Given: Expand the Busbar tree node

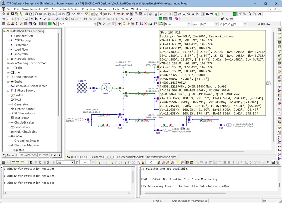Looking at the screenshot, I should [x=8, y=81].
